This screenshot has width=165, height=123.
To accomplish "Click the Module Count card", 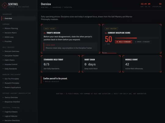I will tap(142, 64).
